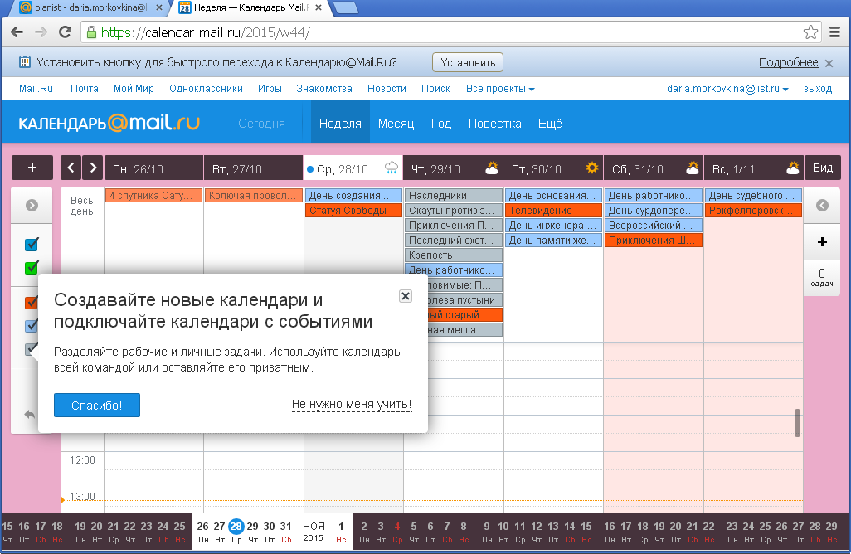Click weather icon on Сб, 31/10

click(x=693, y=168)
